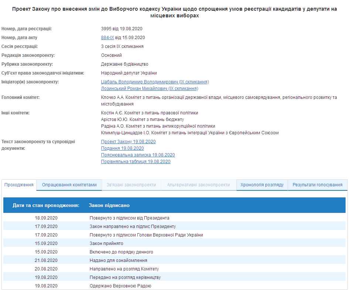The height and width of the screenshot is (290, 350).
Task: Click the Закон підписано status header
Action: pyautogui.click(x=109, y=205)
